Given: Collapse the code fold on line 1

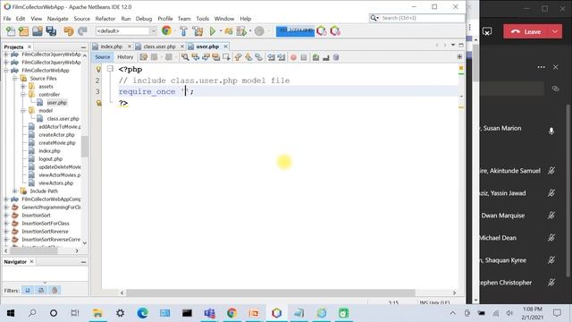Looking at the screenshot, I should coord(110,69).
